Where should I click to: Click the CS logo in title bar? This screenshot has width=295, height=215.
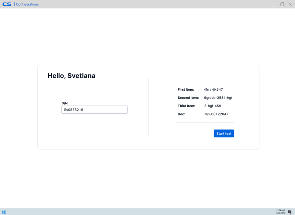[7, 4]
